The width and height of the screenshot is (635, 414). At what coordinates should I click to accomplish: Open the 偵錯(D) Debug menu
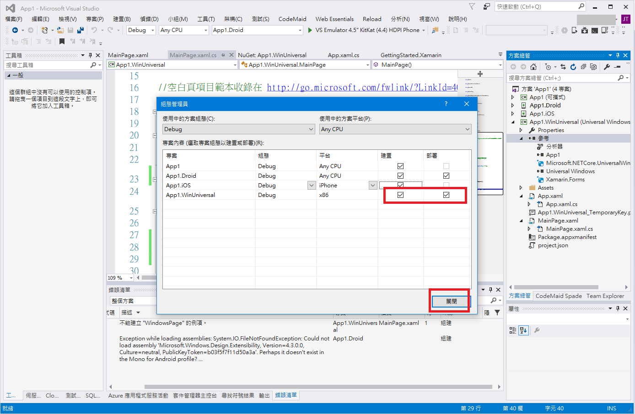click(x=149, y=19)
